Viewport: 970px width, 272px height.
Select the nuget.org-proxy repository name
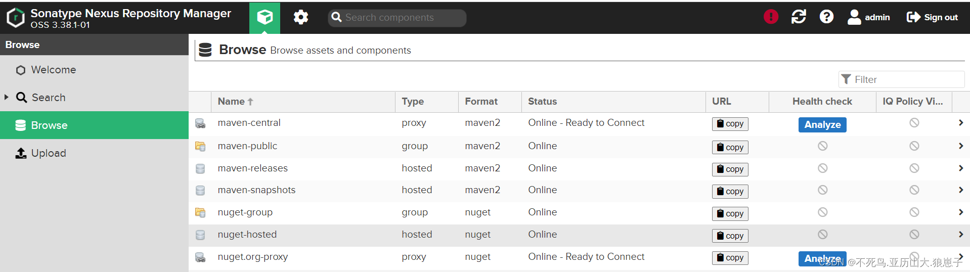click(x=252, y=257)
